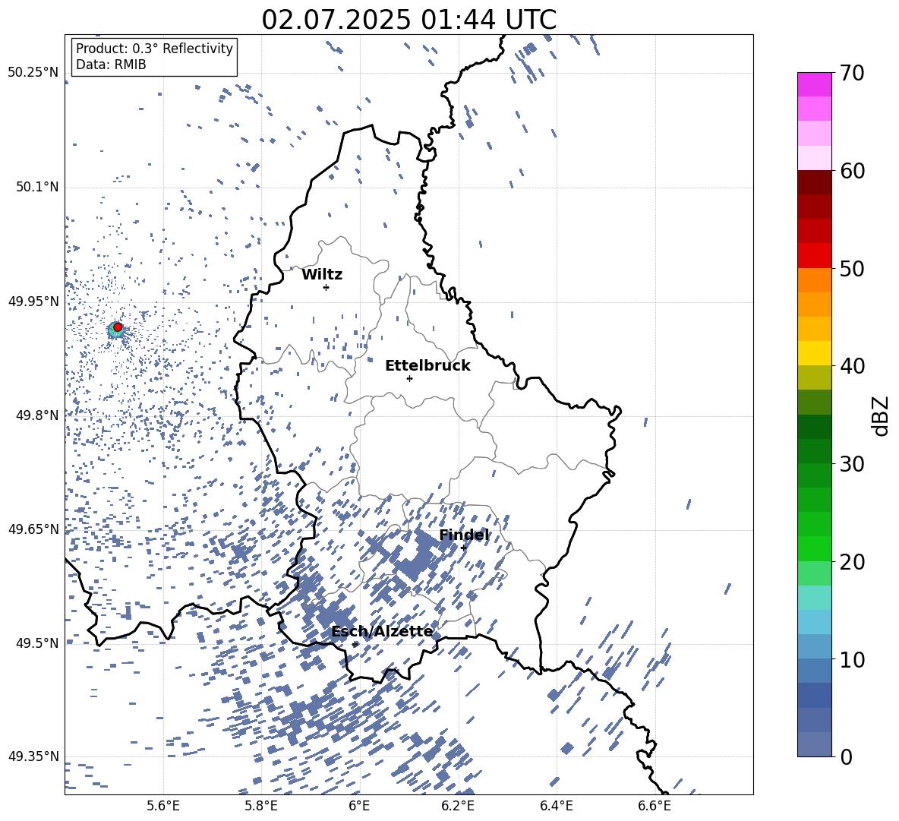
Task: Click the Findel location label
Action: tap(465, 535)
